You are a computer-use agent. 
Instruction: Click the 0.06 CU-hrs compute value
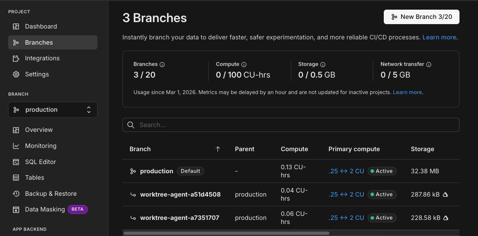pyautogui.click(x=294, y=218)
